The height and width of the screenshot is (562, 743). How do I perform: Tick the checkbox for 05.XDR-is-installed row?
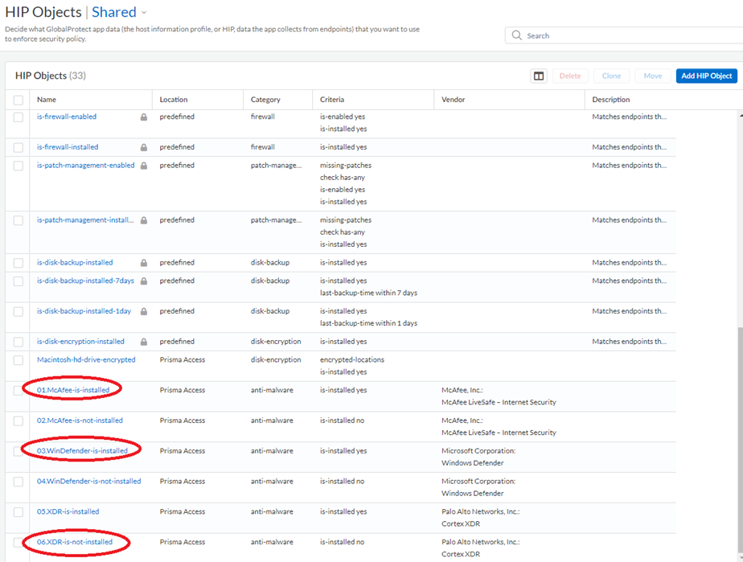[18, 511]
